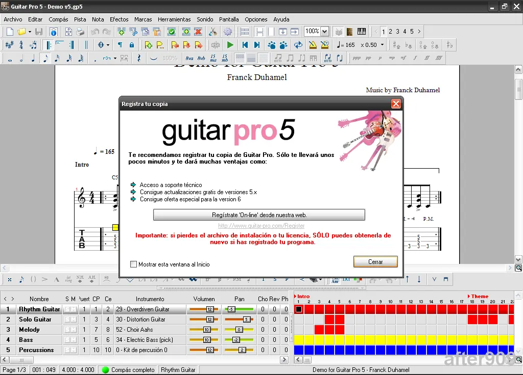Open the folder icon dropdown arrow

point(30,32)
